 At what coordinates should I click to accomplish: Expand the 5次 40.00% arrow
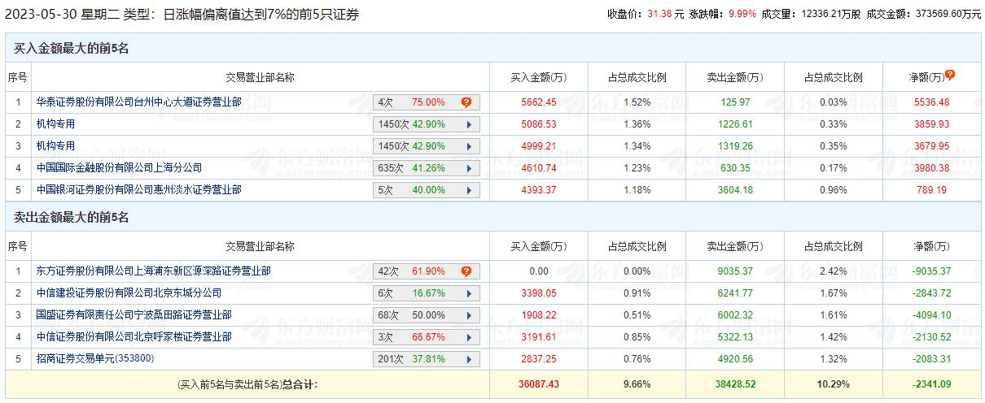click(x=469, y=190)
